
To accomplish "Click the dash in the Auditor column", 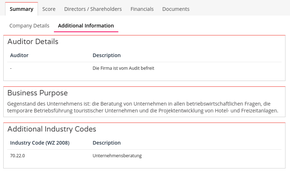I will pos(11,68).
